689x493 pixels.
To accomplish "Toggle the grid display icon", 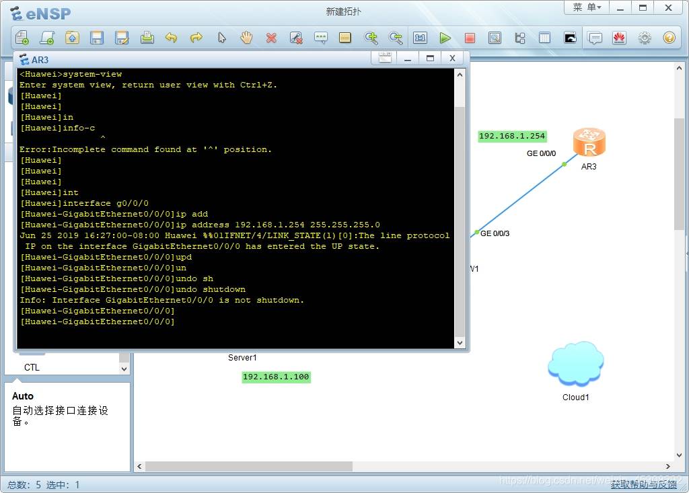I will pyautogui.click(x=544, y=38).
